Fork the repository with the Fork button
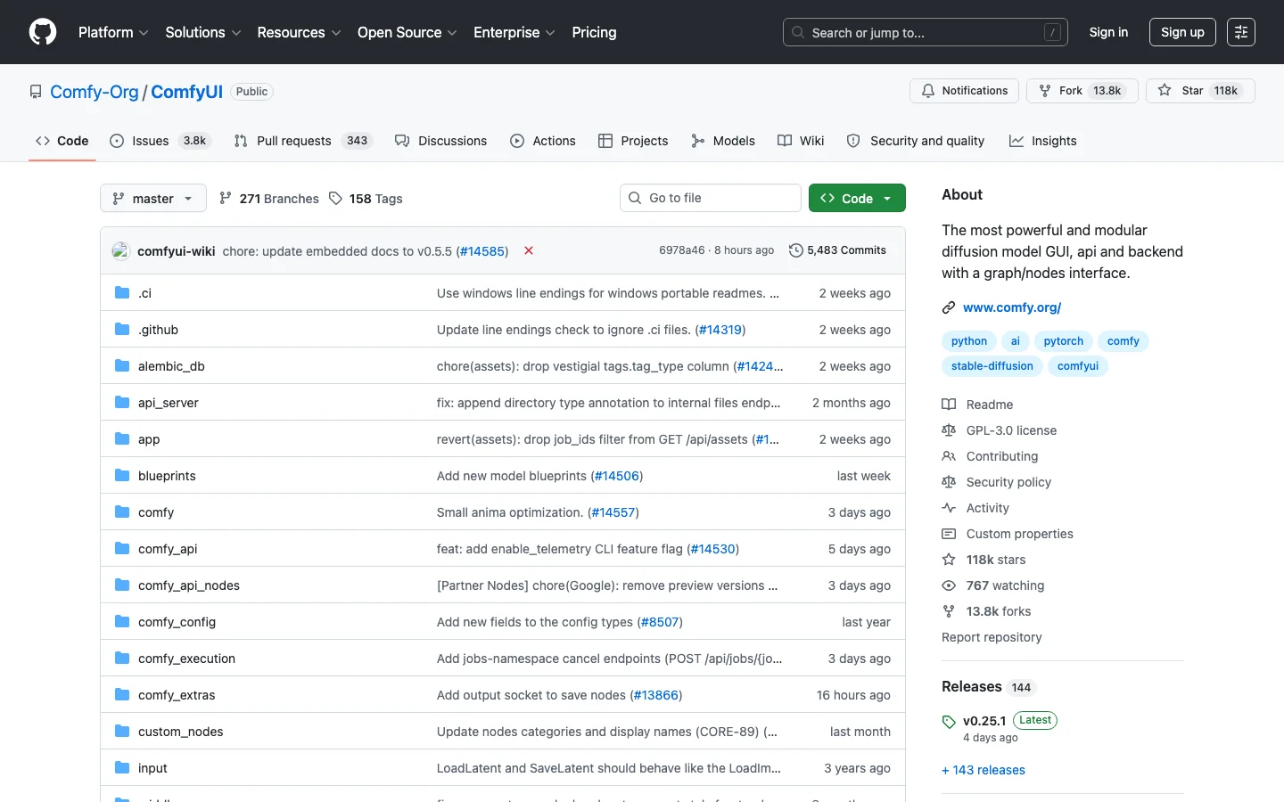Screen dimensions: 1284x802 [1082, 91]
